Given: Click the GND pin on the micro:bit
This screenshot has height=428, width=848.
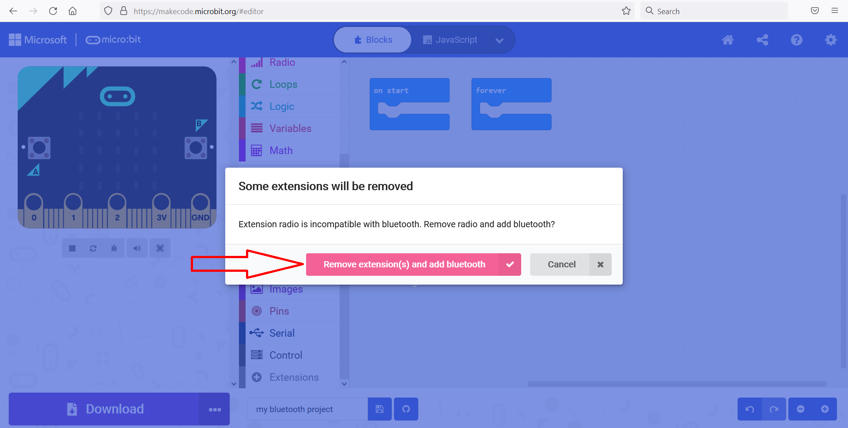Looking at the screenshot, I should 201,210.
